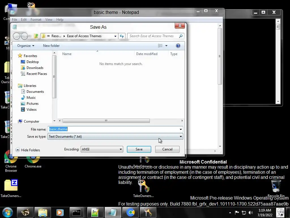This screenshot has width=290, height=218.
Task: Expand the File name dropdown arrow
Action: pyautogui.click(x=181, y=129)
